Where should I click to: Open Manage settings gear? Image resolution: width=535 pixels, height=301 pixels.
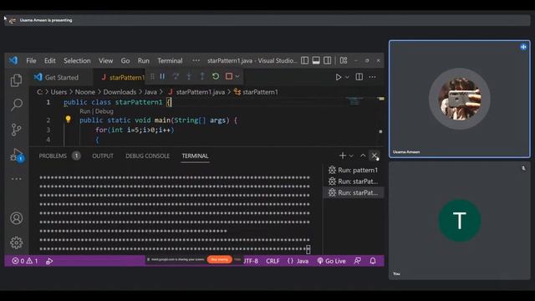(17, 242)
